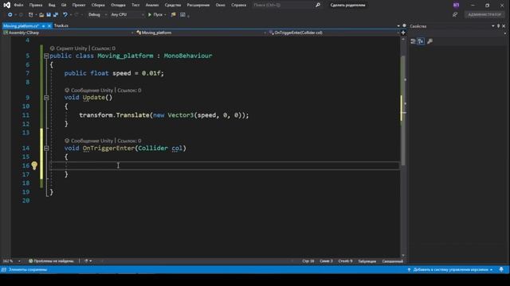Open property pages wrench icon
Screen dimensions: 510x286
(x=430, y=41)
